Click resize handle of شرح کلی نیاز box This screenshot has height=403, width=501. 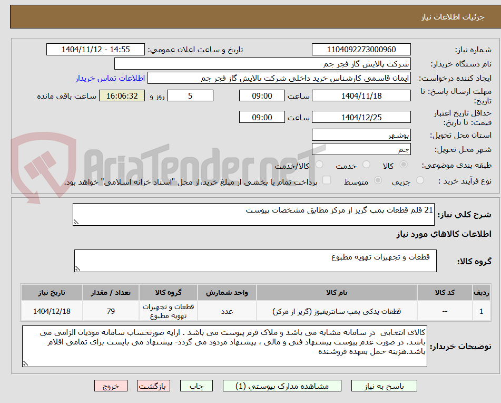(x=76, y=222)
